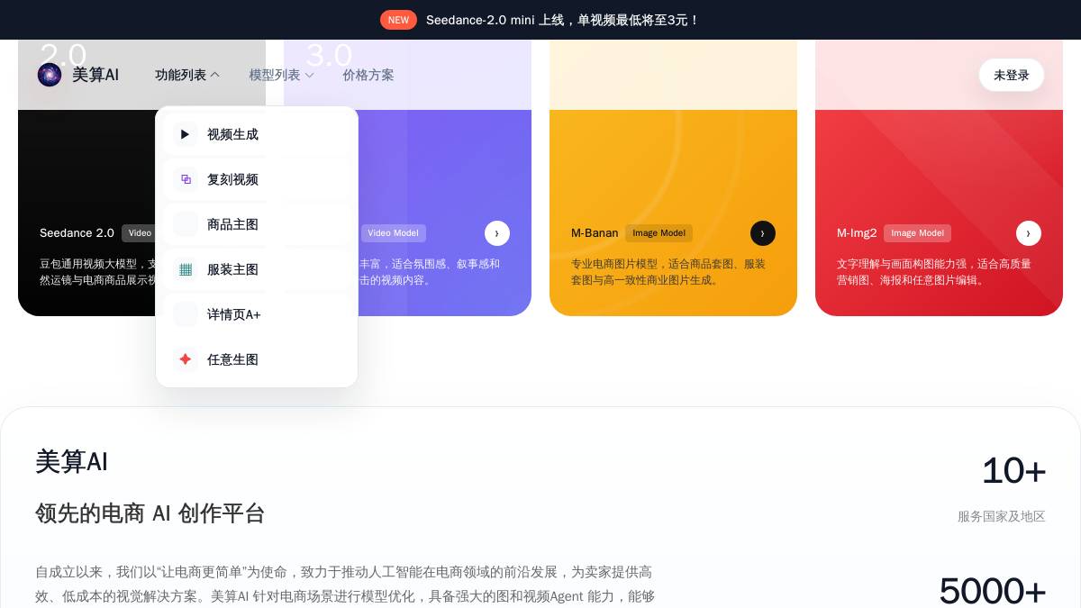This screenshot has height=608, width=1081.
Task: Click the NEW badge in the top banner
Action: (398, 20)
